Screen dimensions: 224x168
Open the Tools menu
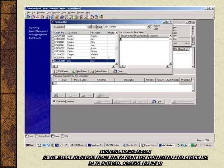[64, 12]
